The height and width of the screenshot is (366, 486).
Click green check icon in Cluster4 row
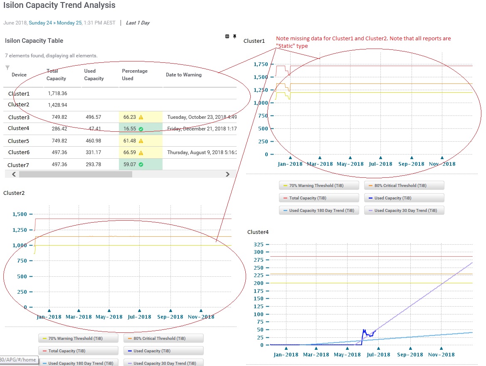[x=141, y=129]
